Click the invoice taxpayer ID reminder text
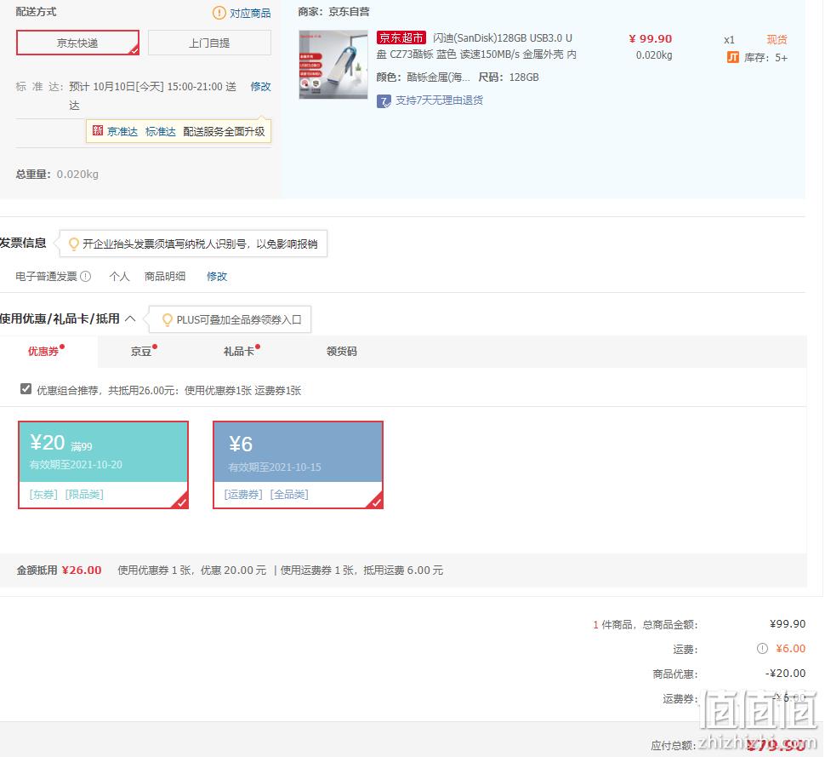Viewport: 825px width, 757px height. pos(200,244)
